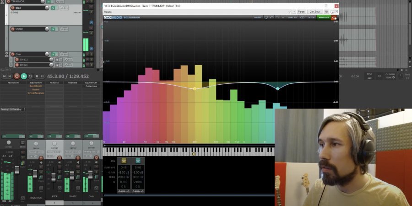
Task: Adjust the plugin wet/dry mix knob
Action: pyautogui.click(x=332, y=12)
